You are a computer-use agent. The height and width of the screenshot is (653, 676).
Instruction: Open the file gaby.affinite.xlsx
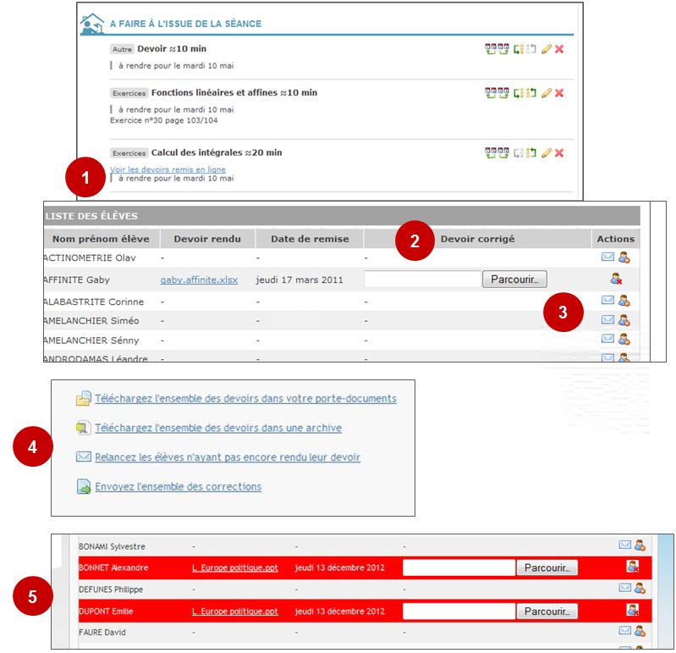(200, 279)
